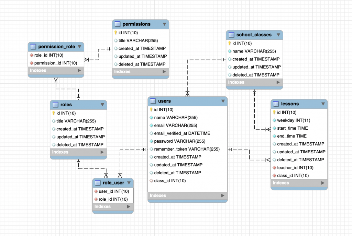Expand the Indexes row in the lessons table
The height and width of the screenshot is (236, 352).
(x=298, y=183)
